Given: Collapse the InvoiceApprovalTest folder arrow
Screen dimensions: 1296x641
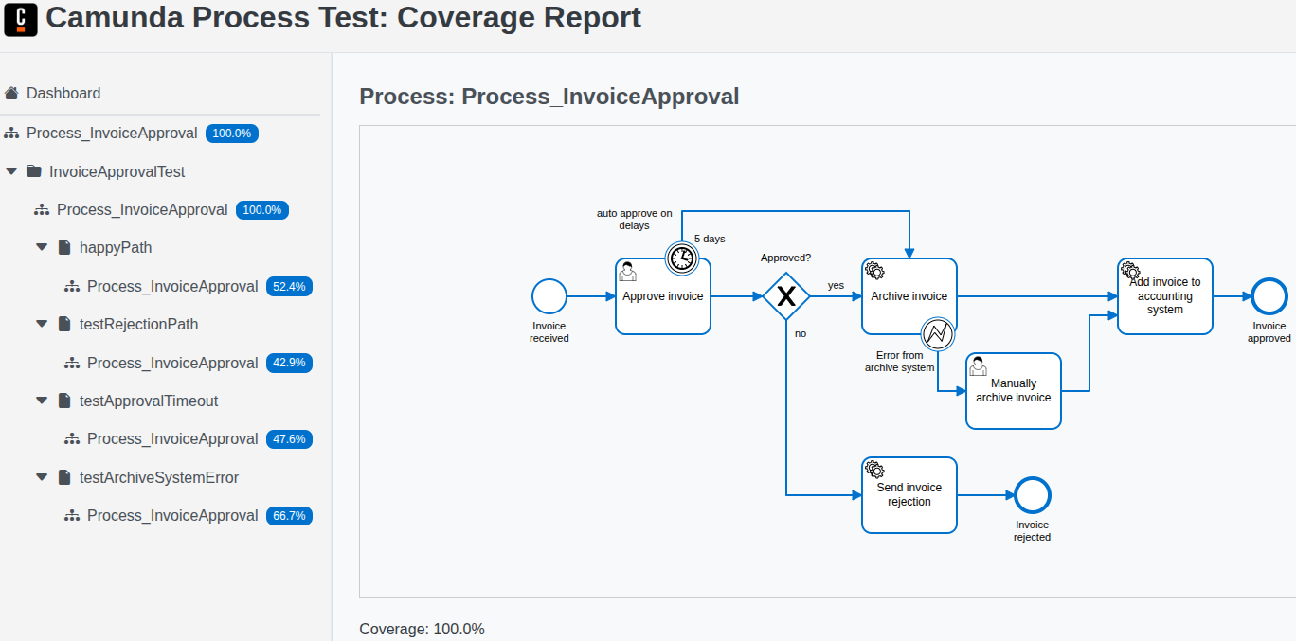Looking at the screenshot, I should (11, 171).
